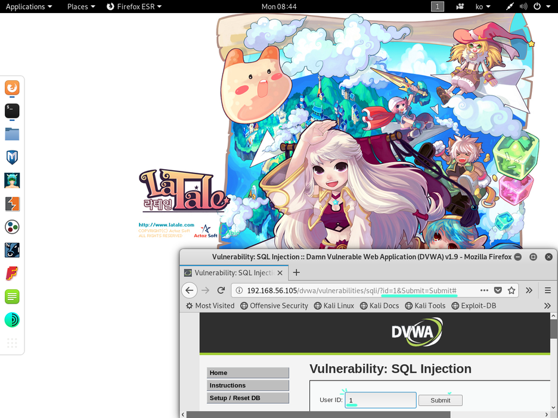Expand more toolbar tools chevron
The image size is (558, 418).
529,291
